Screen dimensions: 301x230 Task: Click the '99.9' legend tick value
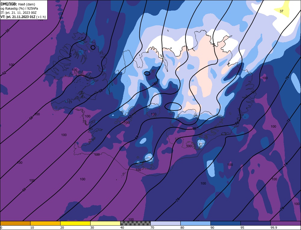[x=274, y=228]
